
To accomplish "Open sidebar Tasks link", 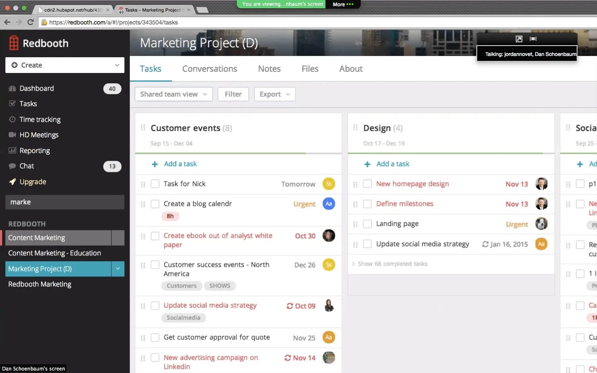I will (x=28, y=104).
